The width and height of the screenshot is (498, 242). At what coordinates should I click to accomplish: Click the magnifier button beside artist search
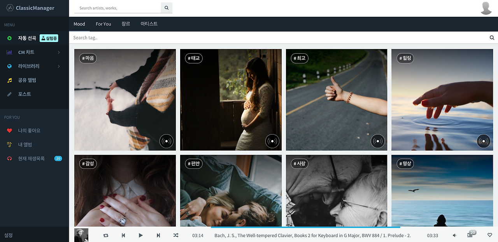pyautogui.click(x=167, y=8)
